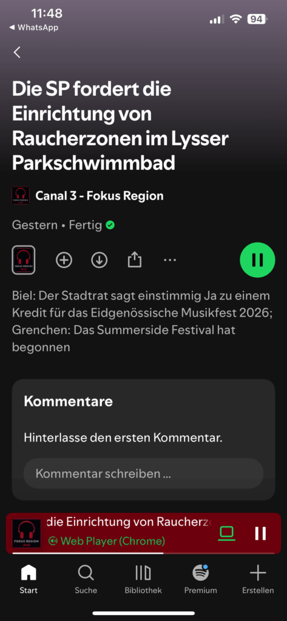Open the Bibliothek tab

point(143,579)
